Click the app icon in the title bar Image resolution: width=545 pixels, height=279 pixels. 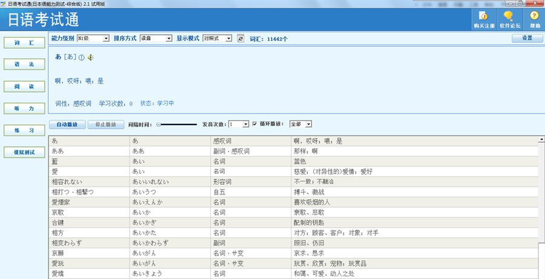click(3, 4)
